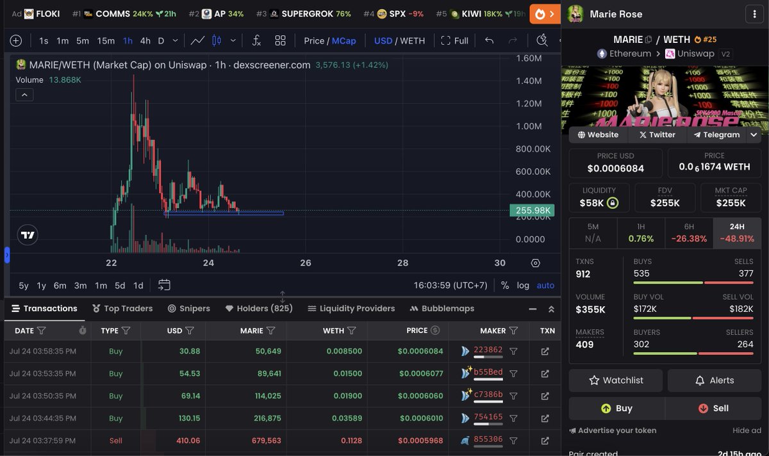The width and height of the screenshot is (769, 456).
Task: Filter transactions by type
Action: tap(126, 330)
